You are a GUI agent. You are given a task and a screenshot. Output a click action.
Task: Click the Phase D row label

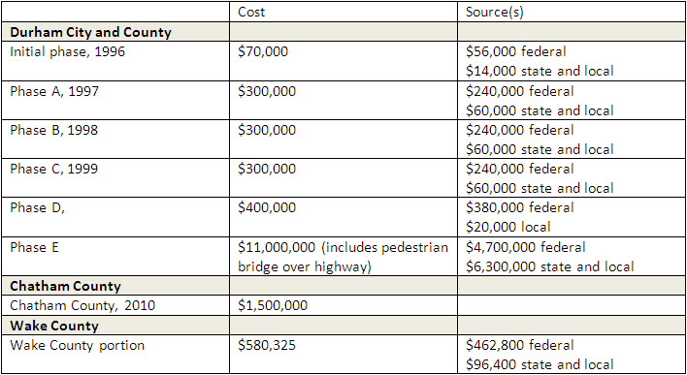(x=37, y=207)
